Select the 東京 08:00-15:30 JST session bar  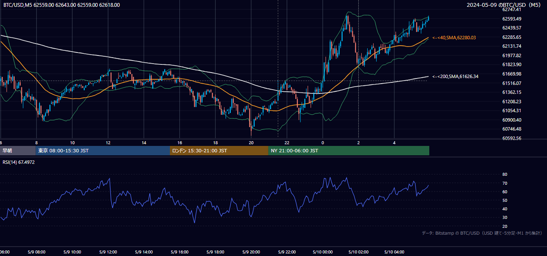(103, 151)
